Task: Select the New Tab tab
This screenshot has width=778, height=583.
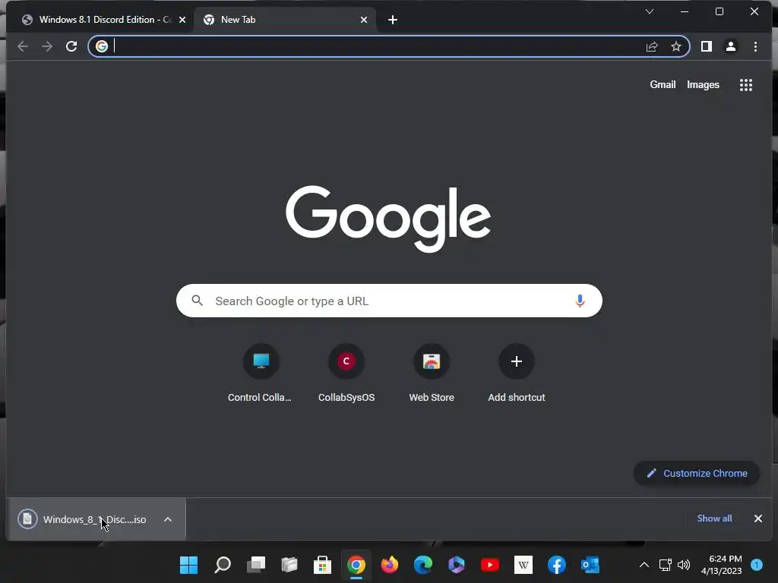Action: 286,20
